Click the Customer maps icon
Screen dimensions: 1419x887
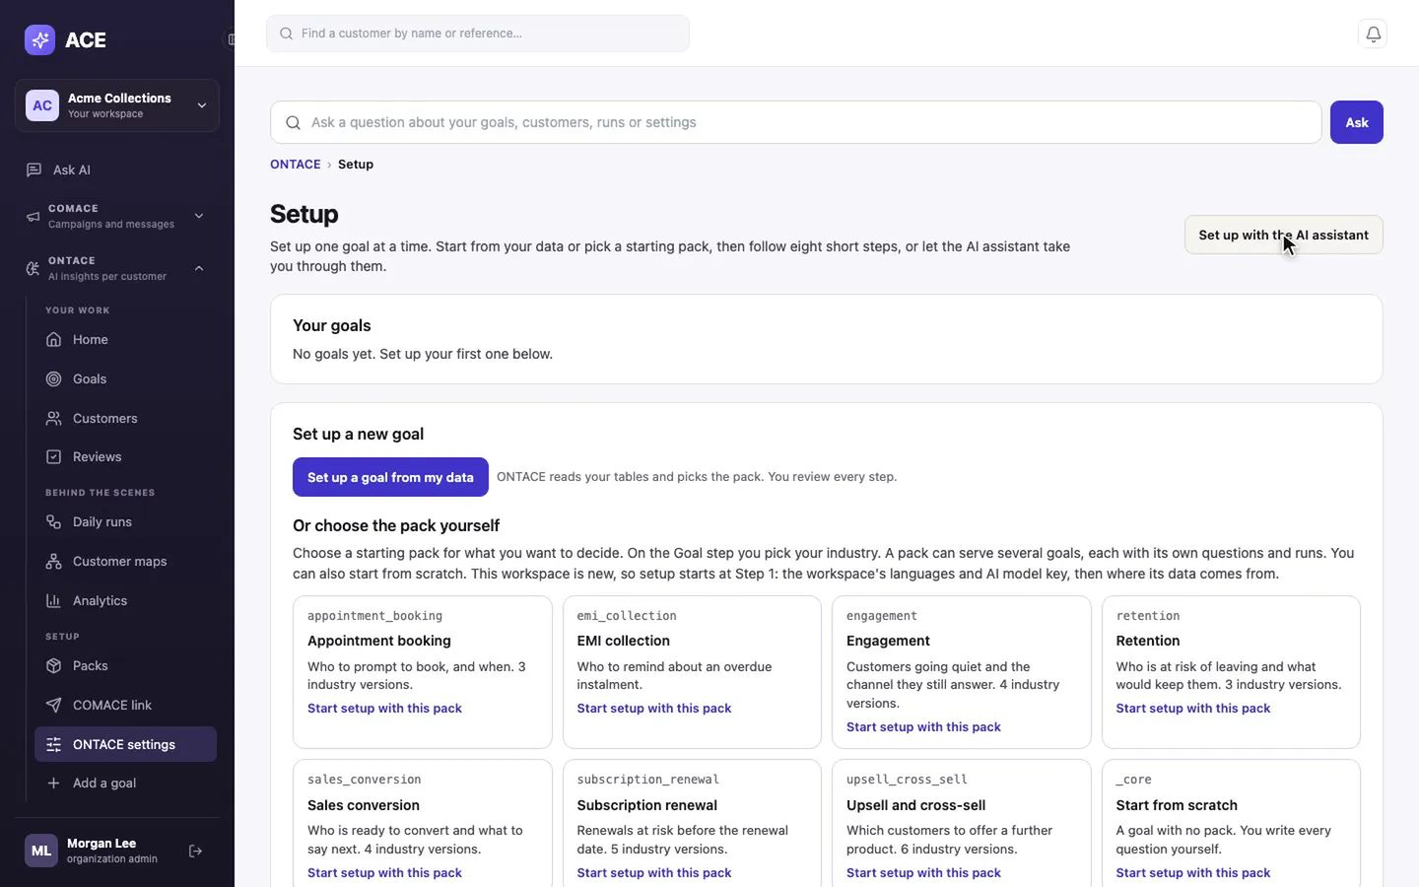click(54, 561)
